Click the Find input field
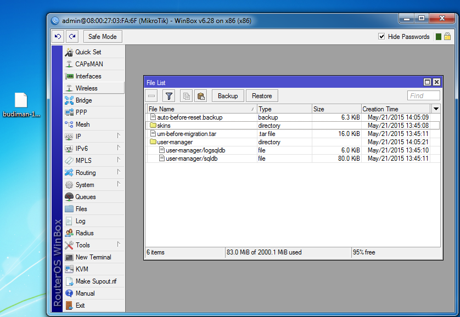The width and height of the screenshot is (460, 317). [424, 95]
